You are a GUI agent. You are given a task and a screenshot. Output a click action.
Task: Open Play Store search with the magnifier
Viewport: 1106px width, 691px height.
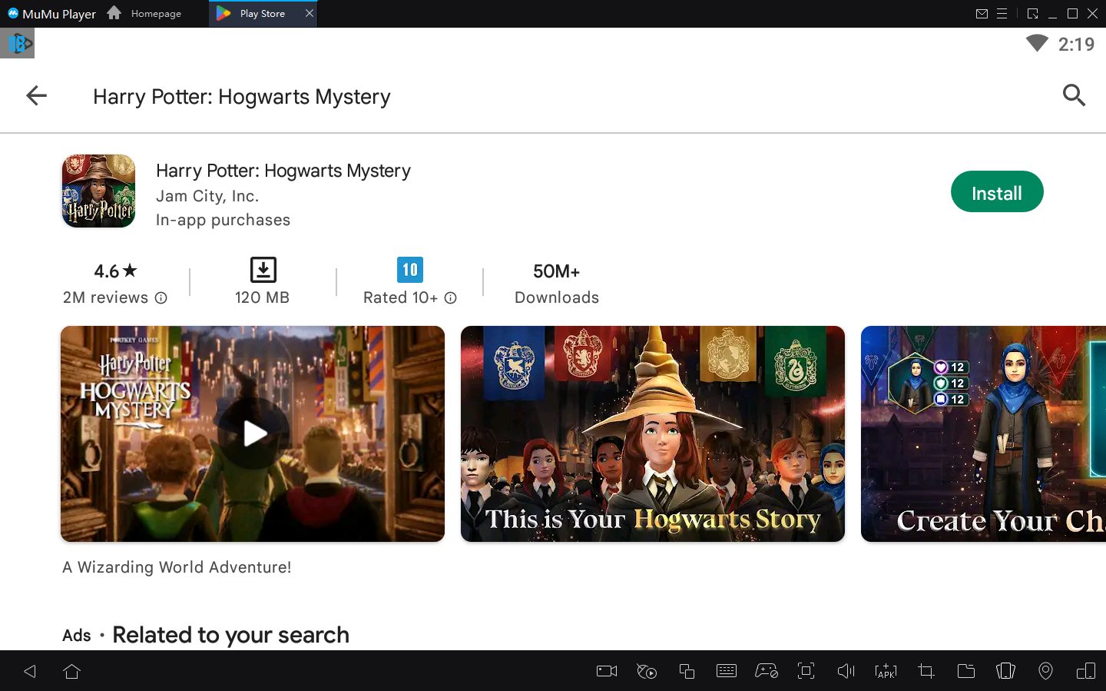click(x=1074, y=95)
